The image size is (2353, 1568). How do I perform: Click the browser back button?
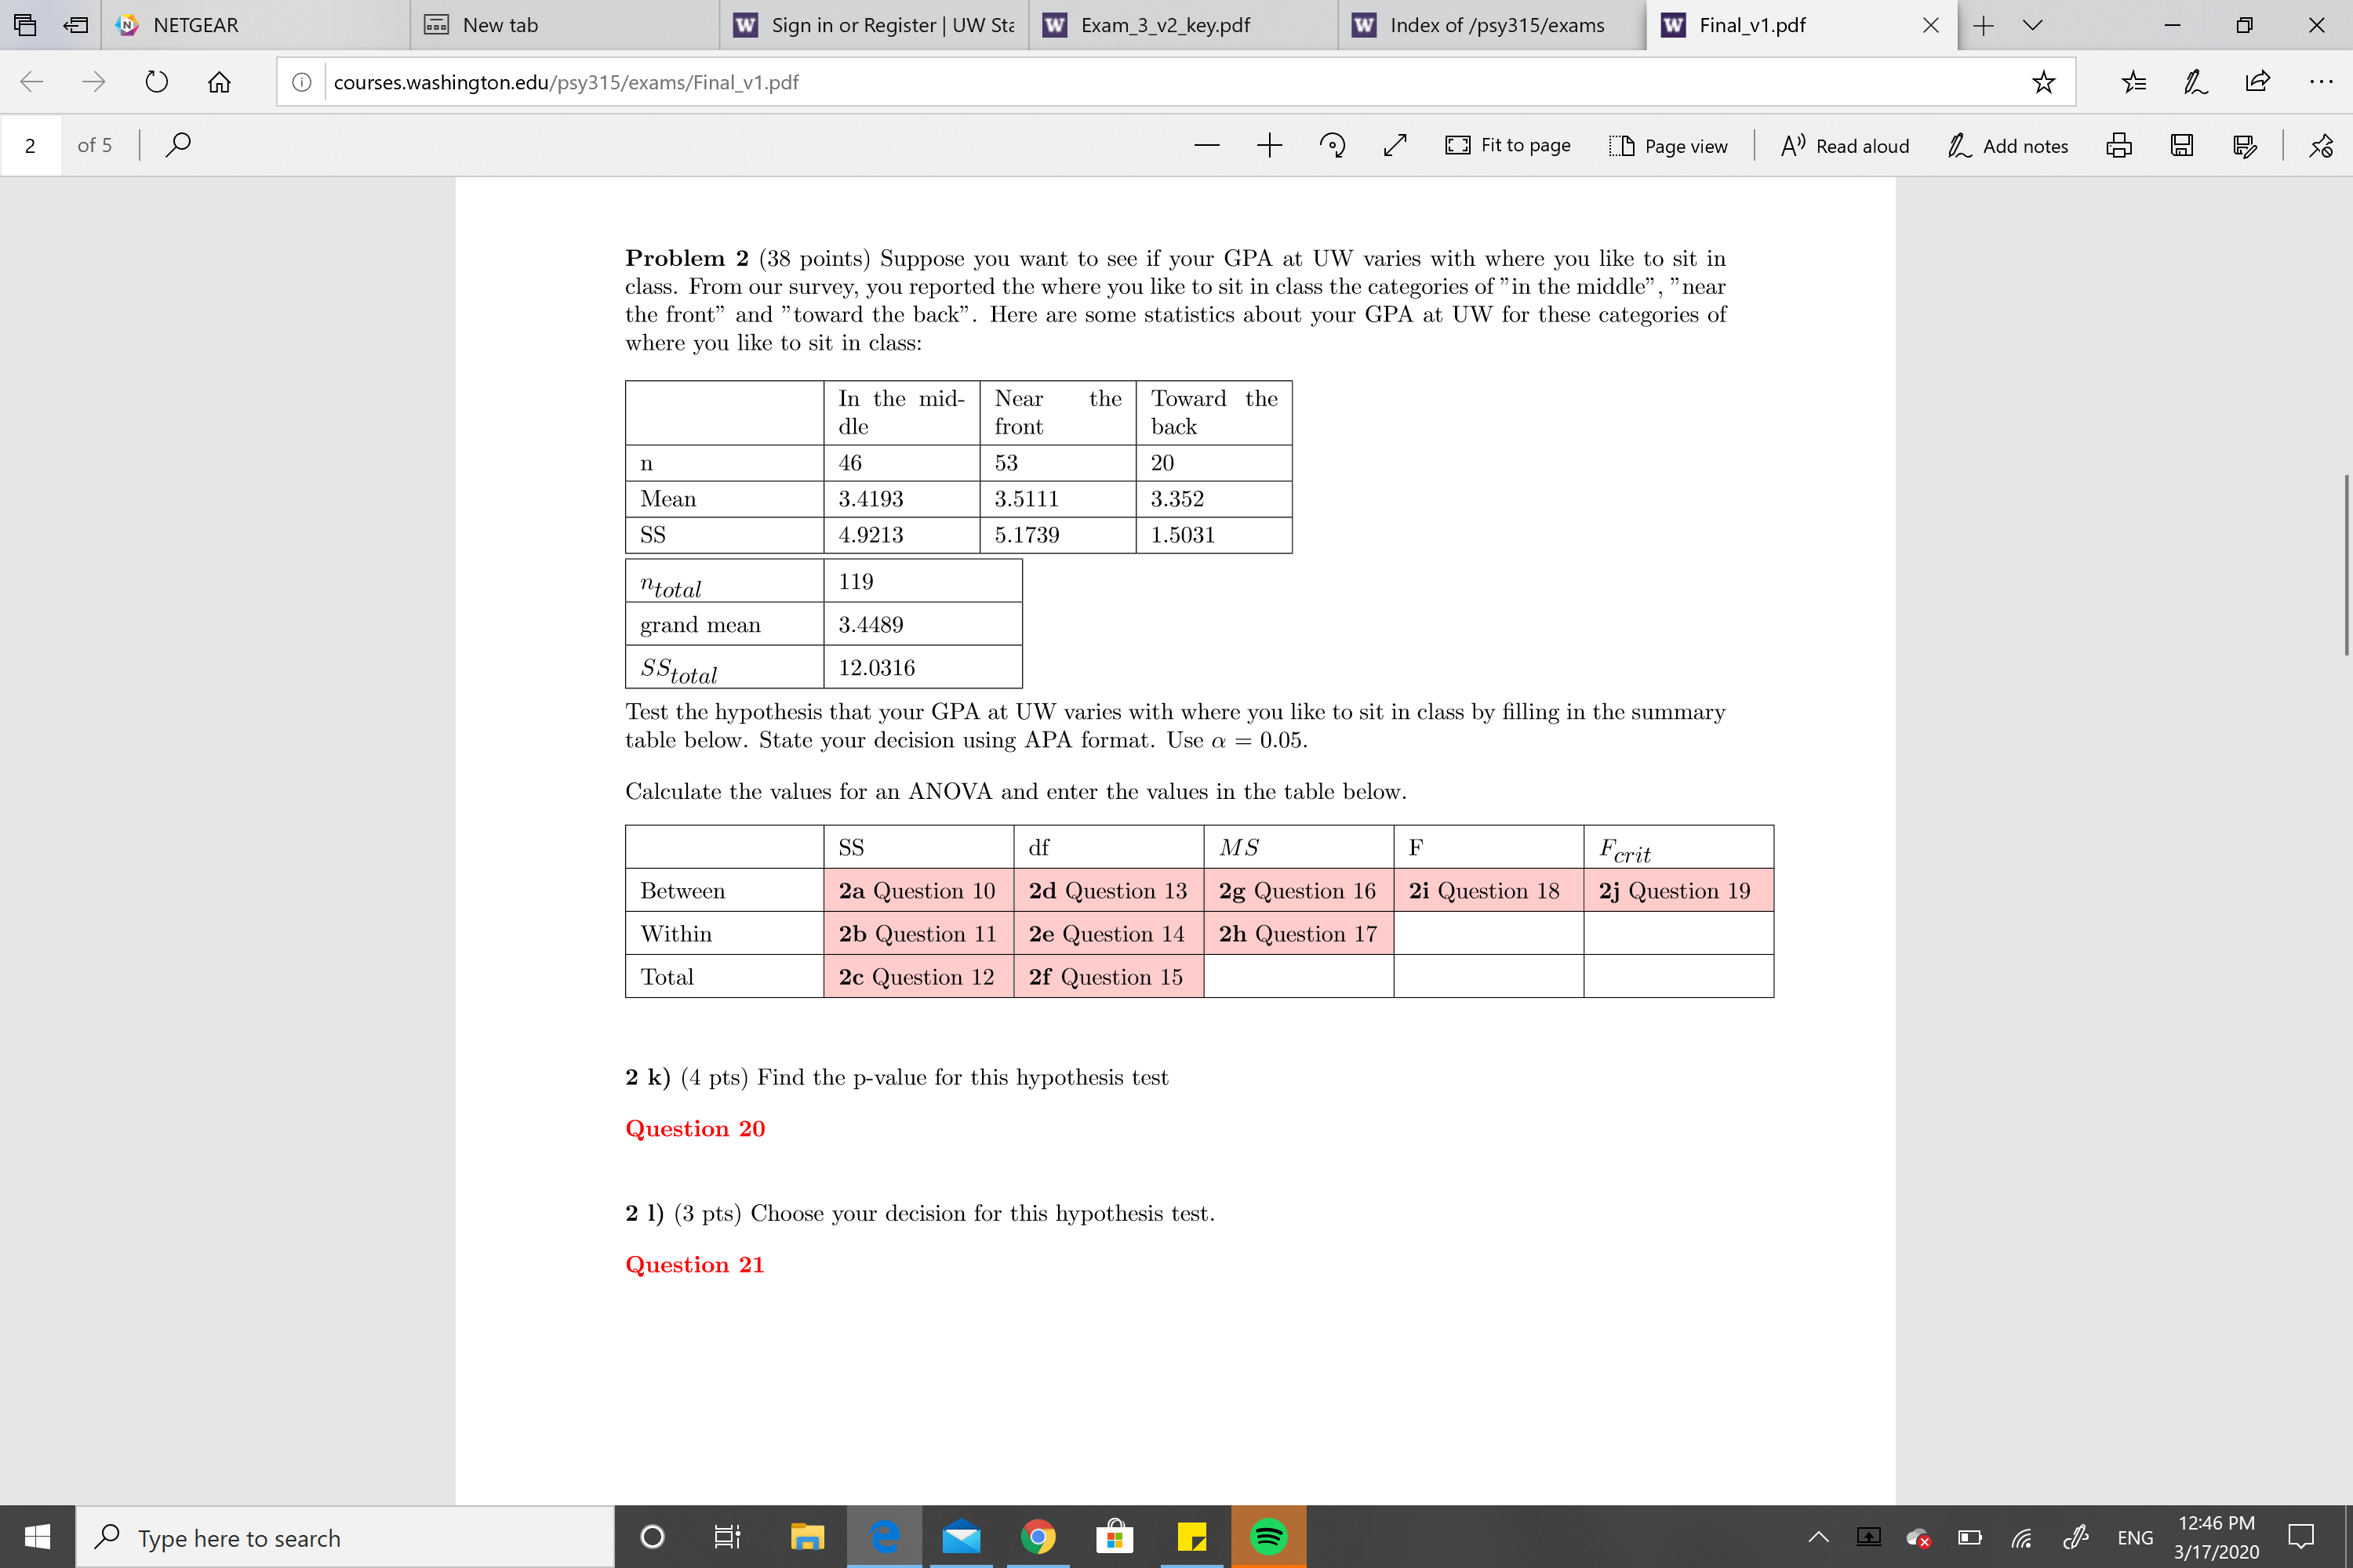point(31,82)
